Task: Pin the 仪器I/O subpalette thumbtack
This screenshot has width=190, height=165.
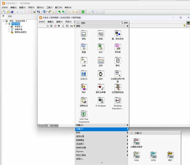Action: tap(132, 133)
